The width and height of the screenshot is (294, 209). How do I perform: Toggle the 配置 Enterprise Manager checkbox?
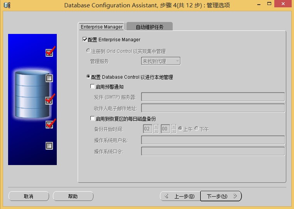[85, 39]
